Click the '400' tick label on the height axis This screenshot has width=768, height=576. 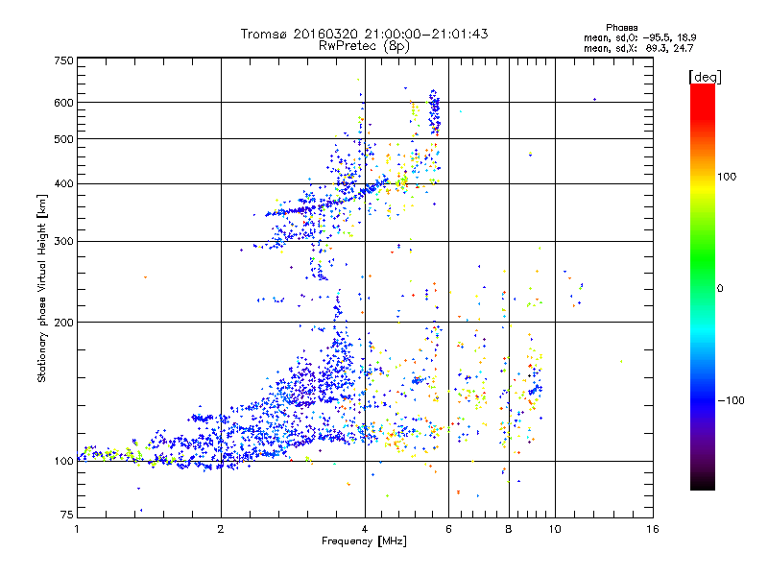63,184
